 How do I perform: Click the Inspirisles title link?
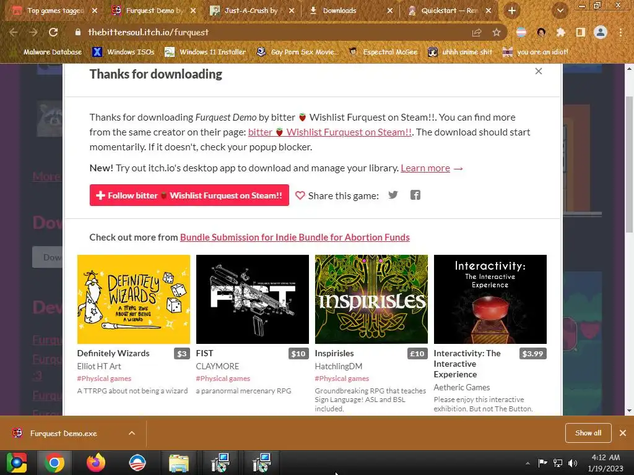[334, 353]
